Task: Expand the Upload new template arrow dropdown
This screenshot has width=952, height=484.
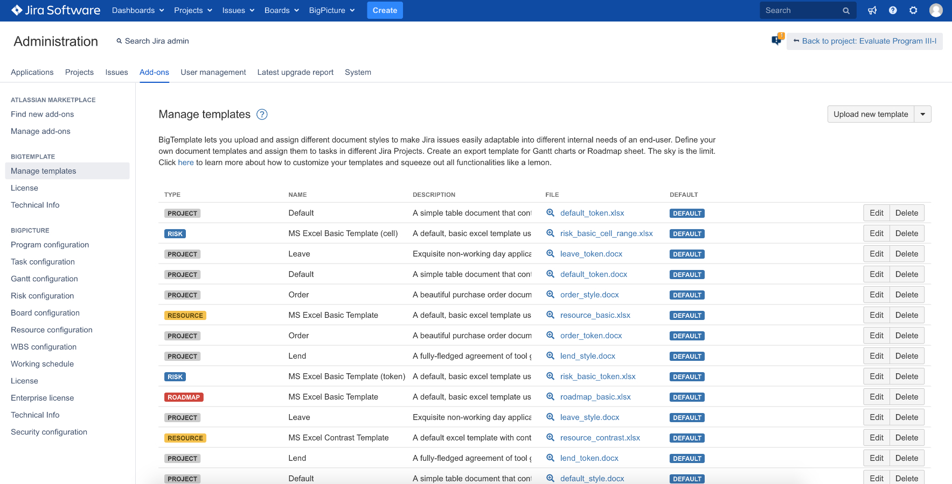Action: click(x=923, y=114)
